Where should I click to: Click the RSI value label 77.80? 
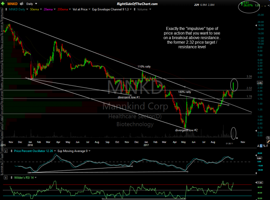click(x=260, y=182)
